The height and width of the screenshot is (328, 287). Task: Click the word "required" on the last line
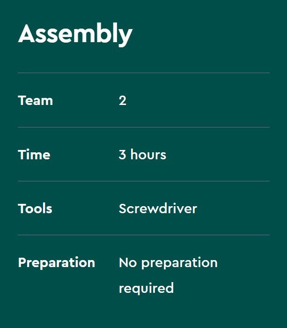tap(146, 288)
